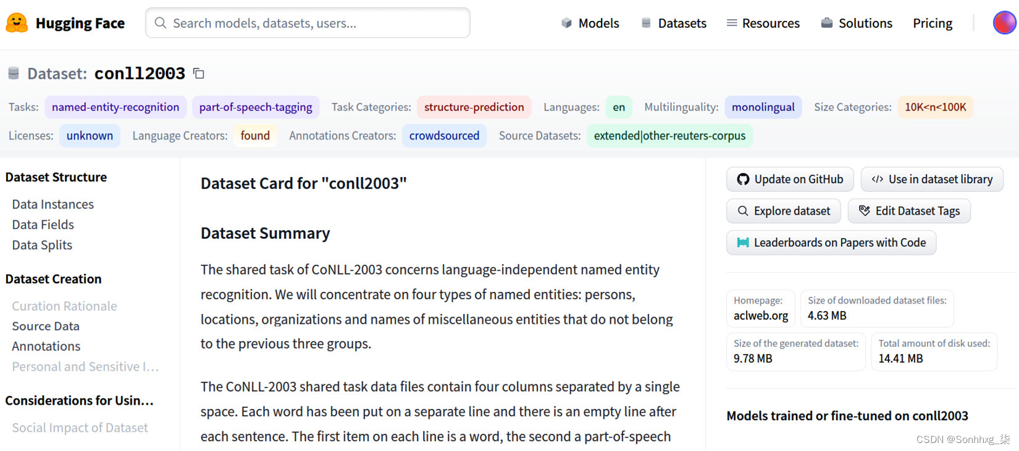Jump to Data Splits
1019x451 pixels.
pos(42,245)
